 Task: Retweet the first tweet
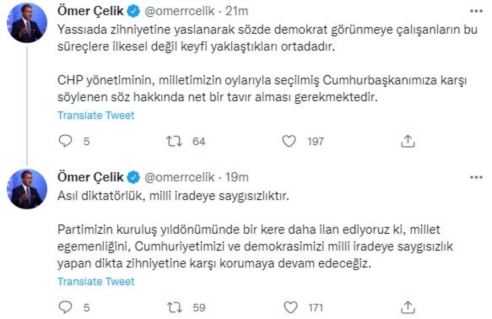[x=173, y=141]
